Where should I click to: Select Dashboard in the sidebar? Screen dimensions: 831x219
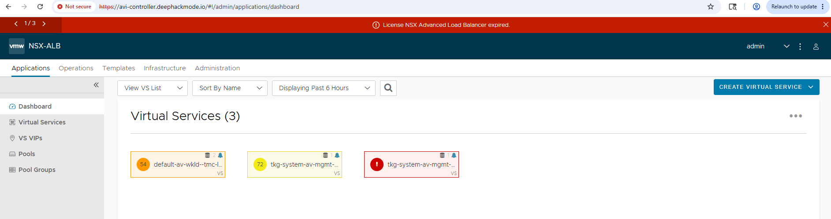click(52, 106)
